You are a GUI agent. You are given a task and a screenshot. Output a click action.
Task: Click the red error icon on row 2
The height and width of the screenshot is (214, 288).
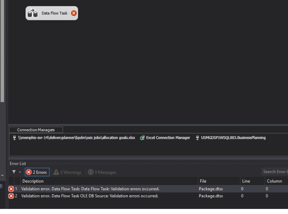11,196
